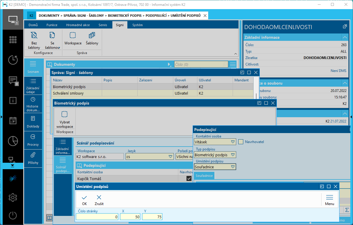Select the Souřadnice tab

pos(204,175)
